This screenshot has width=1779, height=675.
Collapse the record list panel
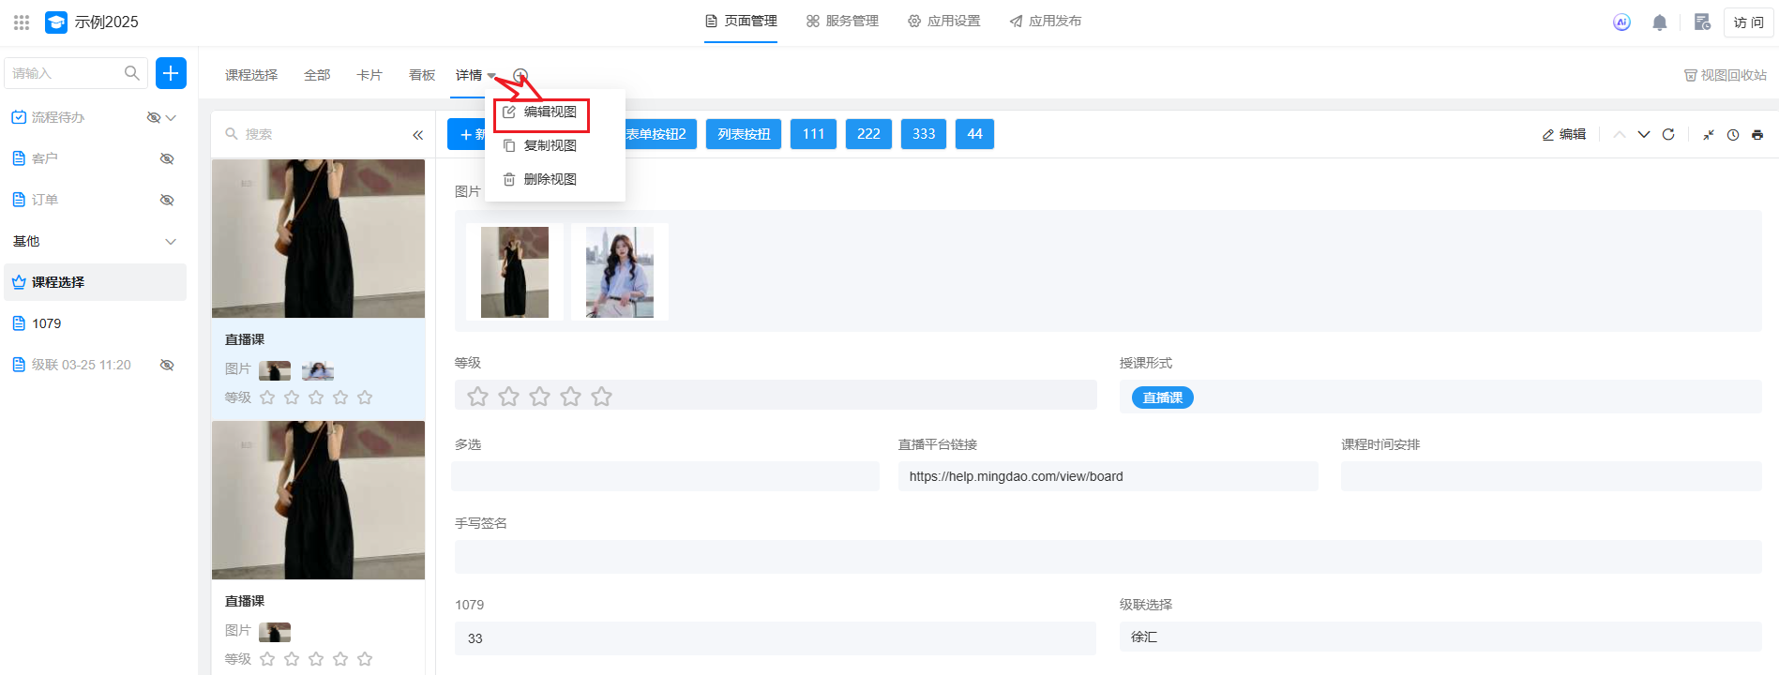pos(417,135)
